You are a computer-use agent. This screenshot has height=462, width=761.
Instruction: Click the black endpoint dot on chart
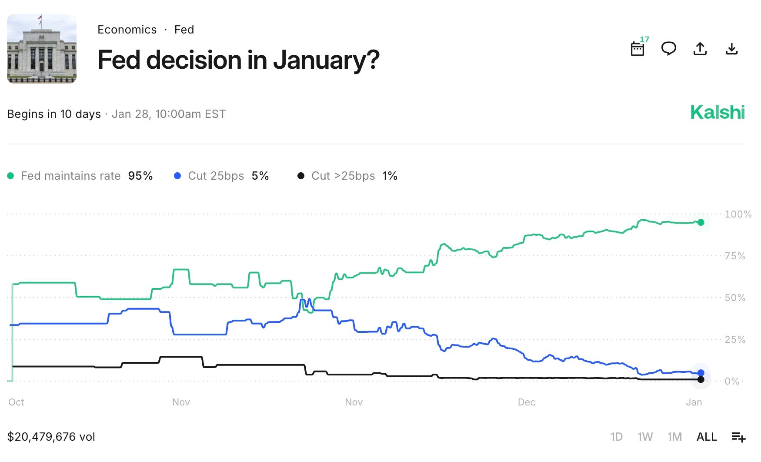701,379
